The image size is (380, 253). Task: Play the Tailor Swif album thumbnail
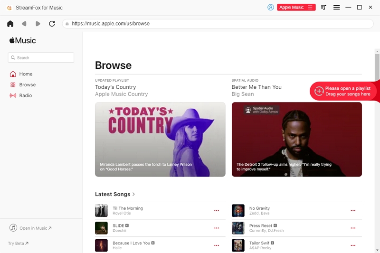point(238,245)
